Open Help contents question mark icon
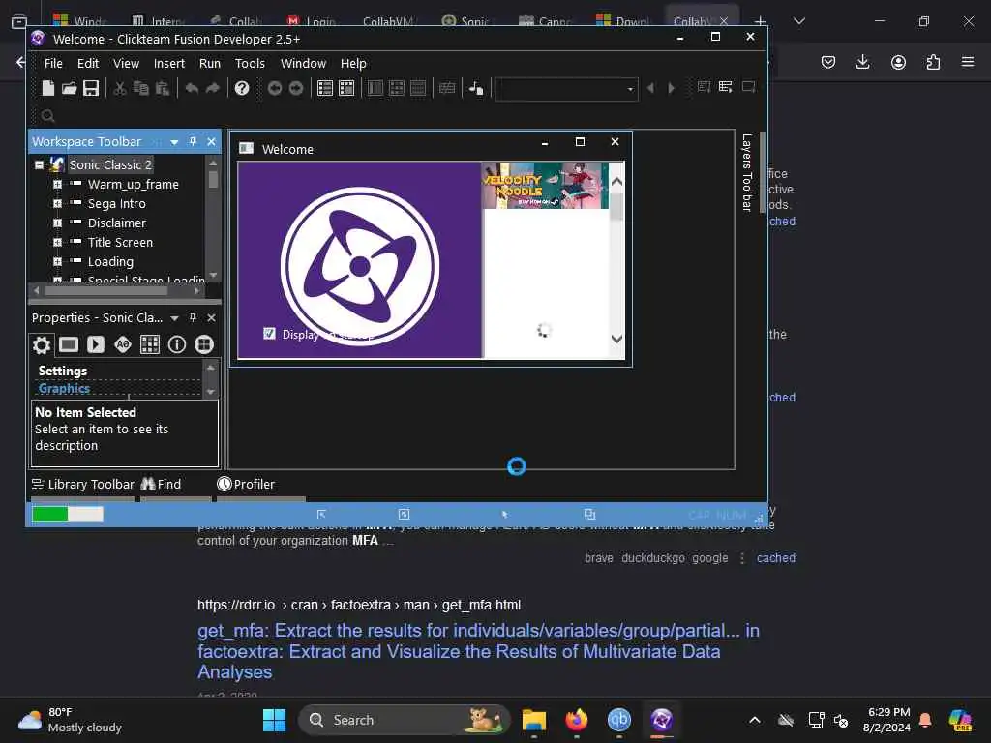 241,88
